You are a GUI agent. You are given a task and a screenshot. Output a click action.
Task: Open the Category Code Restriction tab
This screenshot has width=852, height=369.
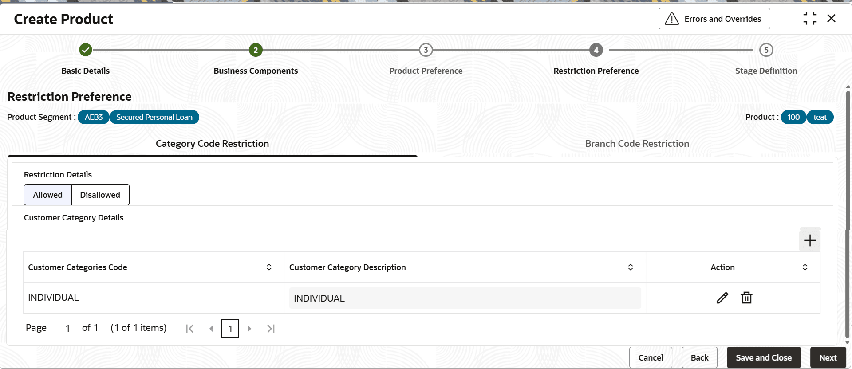[x=212, y=144]
